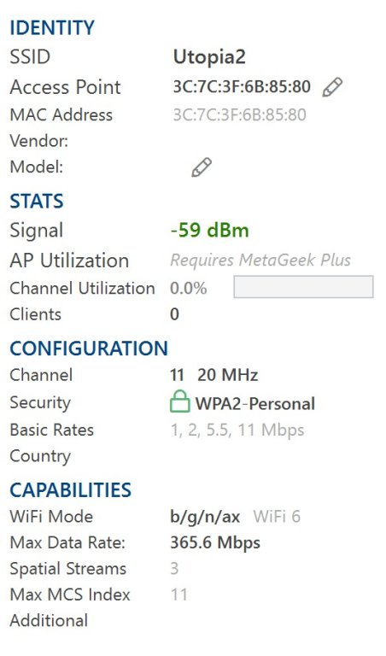Click the 365.6 Mbps max data rate

[x=215, y=542]
